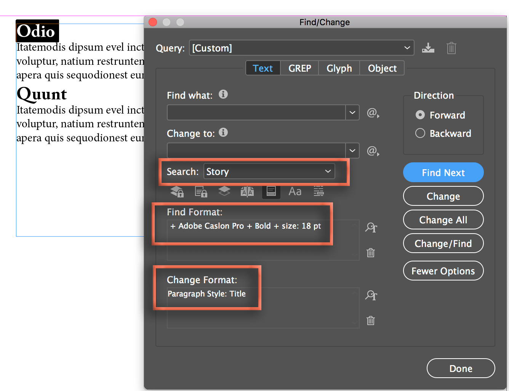Click the Change button

(x=443, y=196)
